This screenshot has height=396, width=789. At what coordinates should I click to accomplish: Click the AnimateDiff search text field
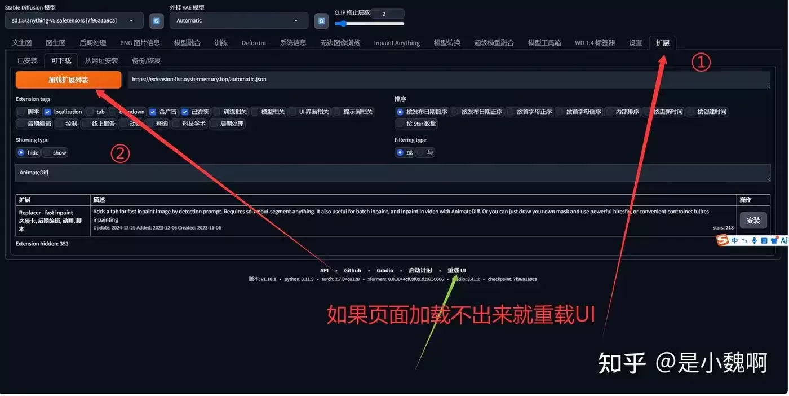point(393,173)
